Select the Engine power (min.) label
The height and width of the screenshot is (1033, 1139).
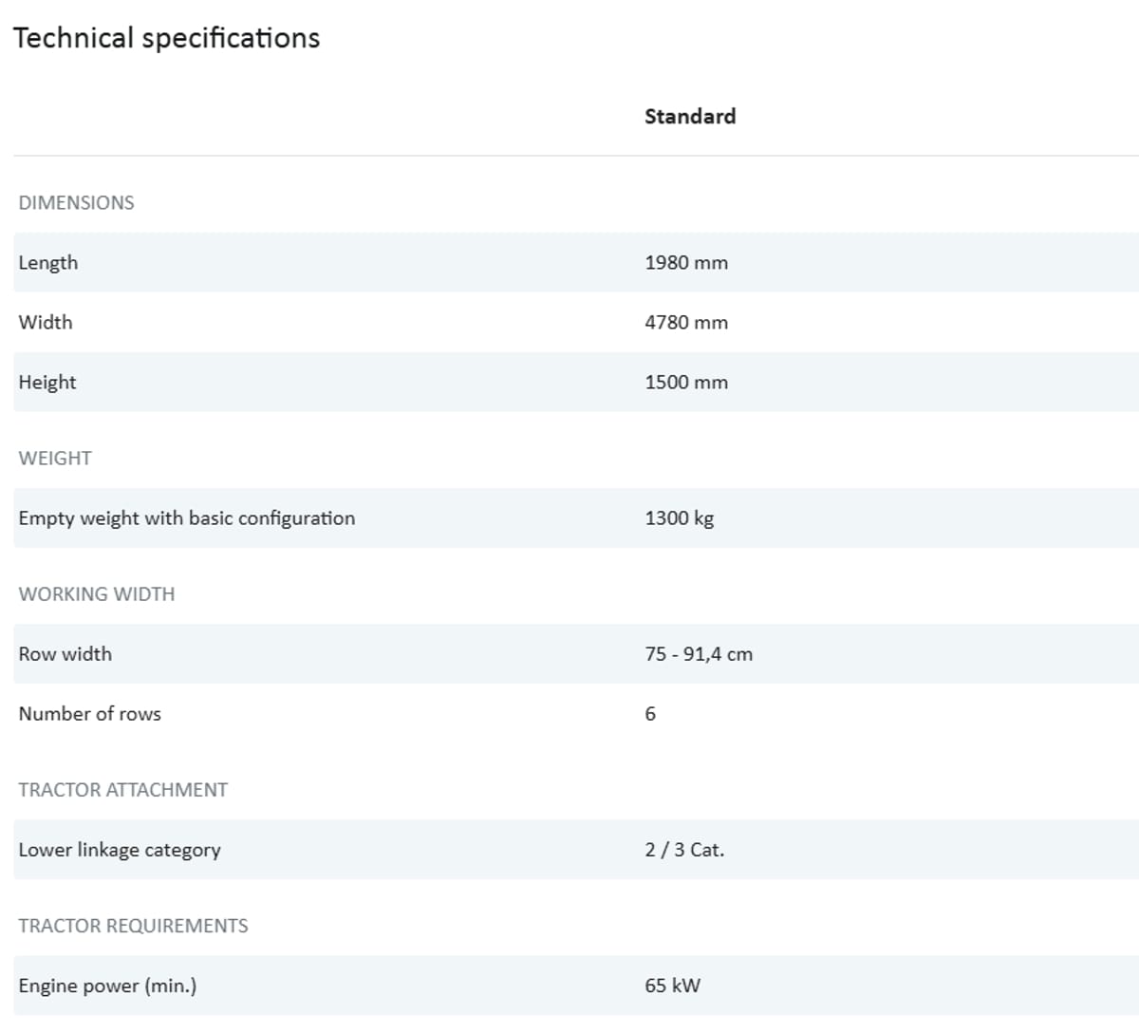107,985
